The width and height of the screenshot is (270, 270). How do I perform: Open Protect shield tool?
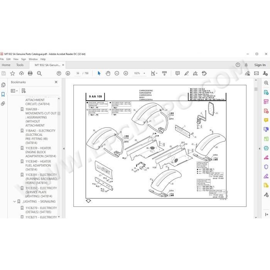266,167
